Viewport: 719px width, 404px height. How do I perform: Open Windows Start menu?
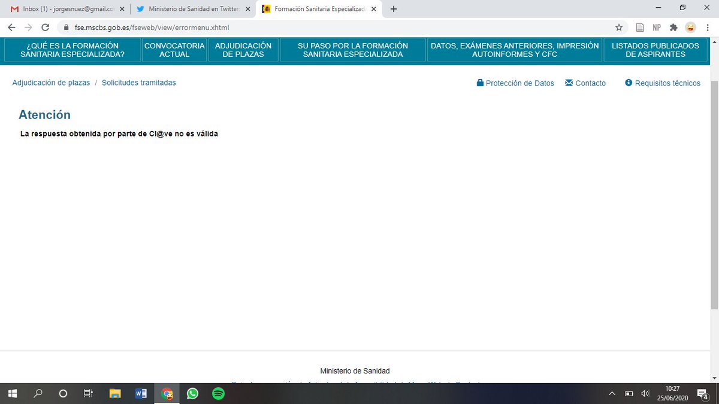(12, 394)
